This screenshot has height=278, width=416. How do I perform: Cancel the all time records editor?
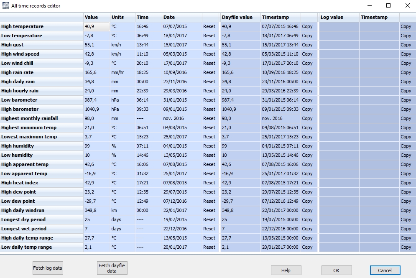385,270
